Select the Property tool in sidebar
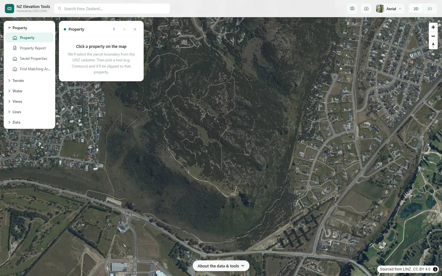Screen dimensions: 442x276 [x=29, y=38]
